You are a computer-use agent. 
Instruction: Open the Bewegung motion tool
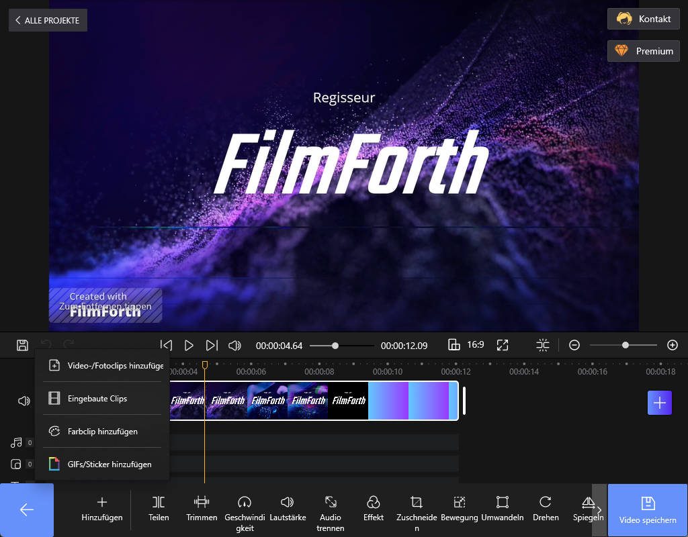coord(460,509)
